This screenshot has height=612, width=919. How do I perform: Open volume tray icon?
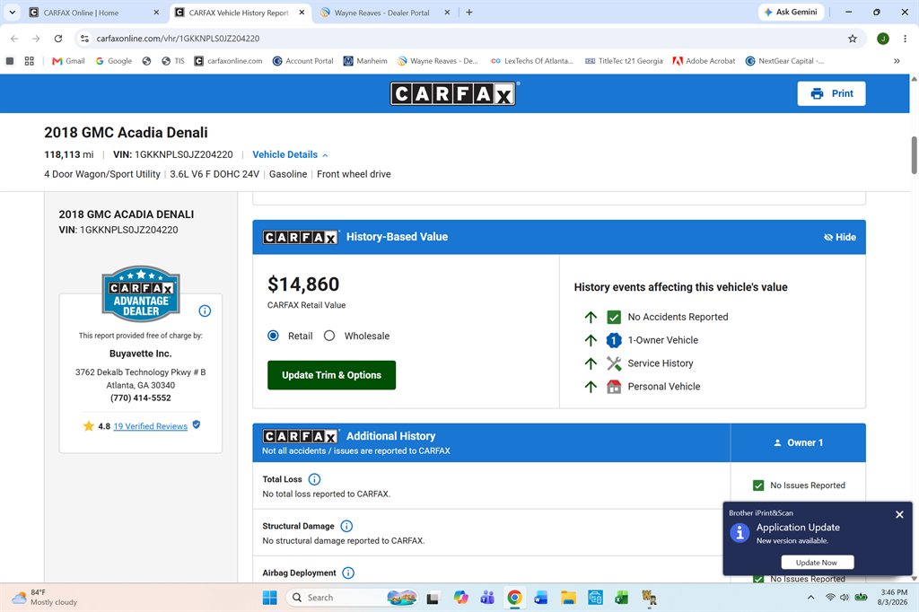845,598
